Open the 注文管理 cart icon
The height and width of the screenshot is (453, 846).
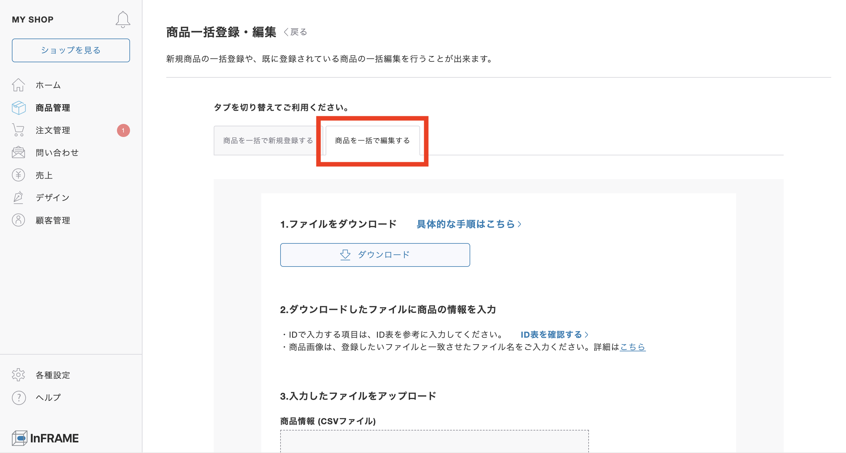point(19,130)
